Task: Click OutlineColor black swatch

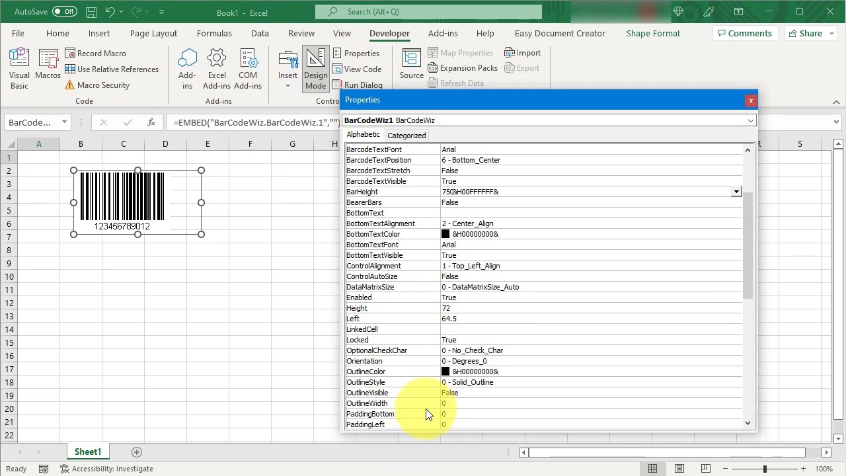Action: [445, 372]
